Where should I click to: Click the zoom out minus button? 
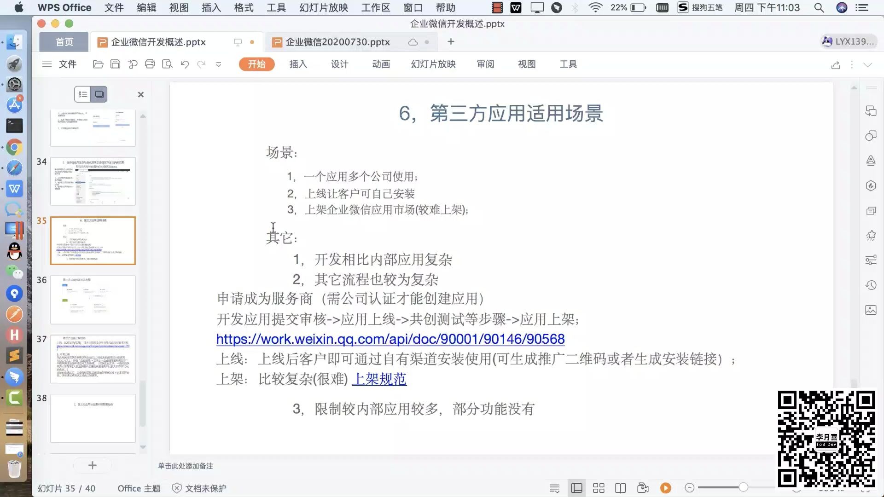click(x=689, y=488)
